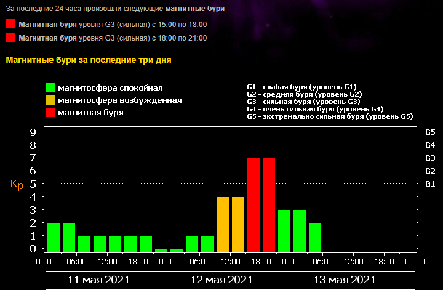Image resolution: width=443 pixels, height=290 pixels.
Task: Click the second yellow Kp 4 bar
Action: tap(238, 225)
